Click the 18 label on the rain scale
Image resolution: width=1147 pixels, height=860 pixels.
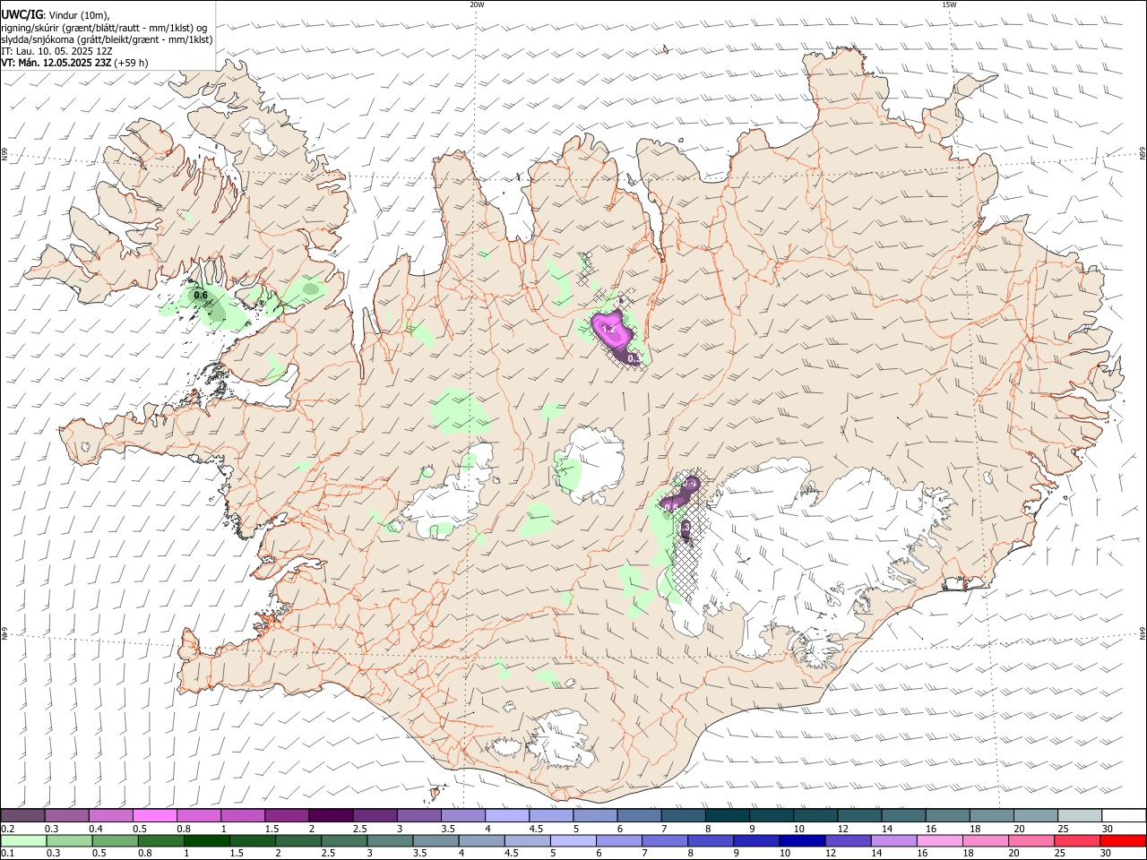pos(970,854)
